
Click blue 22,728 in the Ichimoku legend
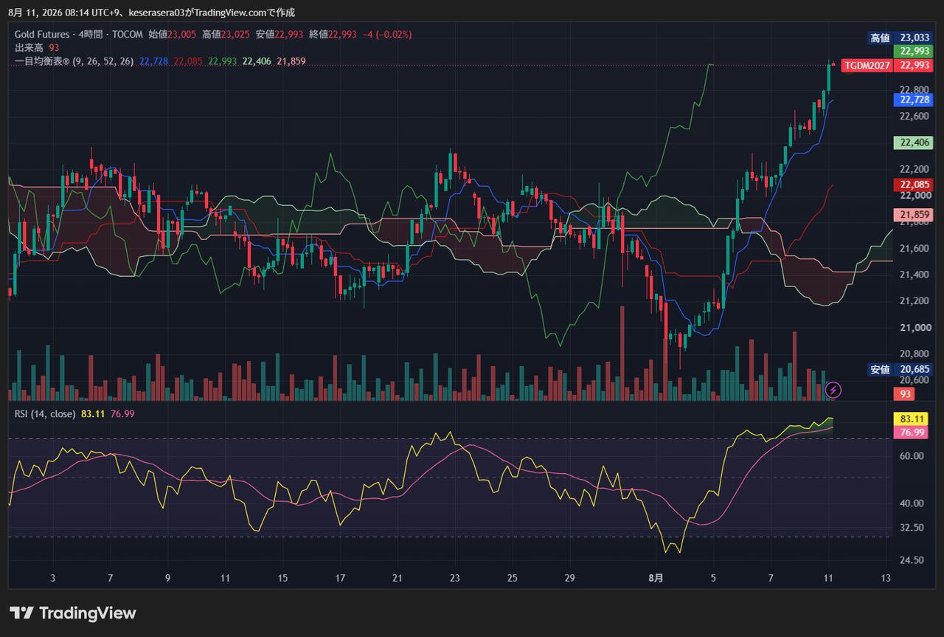pyautogui.click(x=153, y=61)
